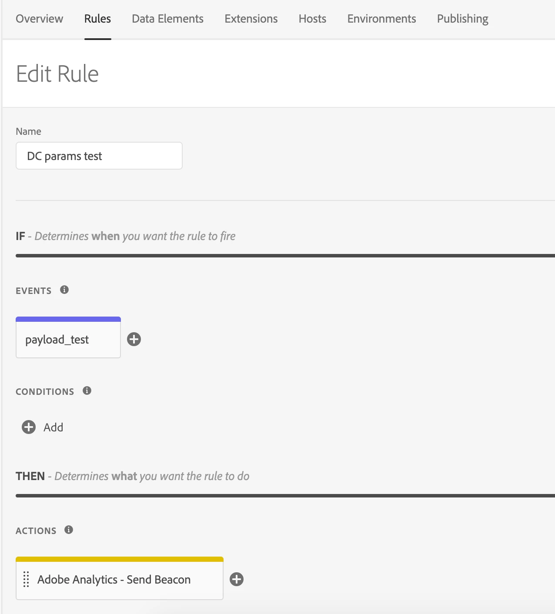Click the Conditions info icon
The width and height of the screenshot is (555, 614).
(87, 390)
